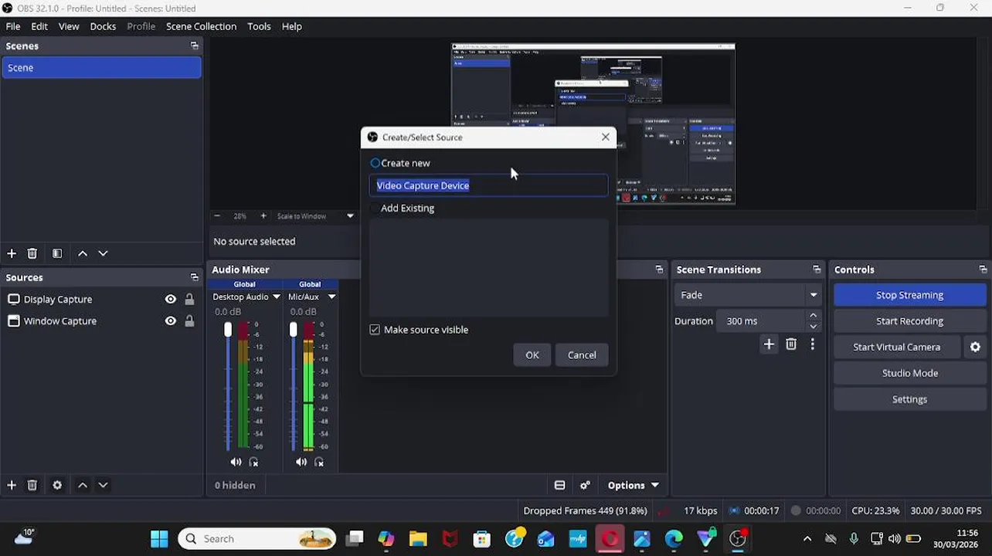Screen dimensions: 992x556
Task: Open Studio Mode
Action: click(909, 373)
